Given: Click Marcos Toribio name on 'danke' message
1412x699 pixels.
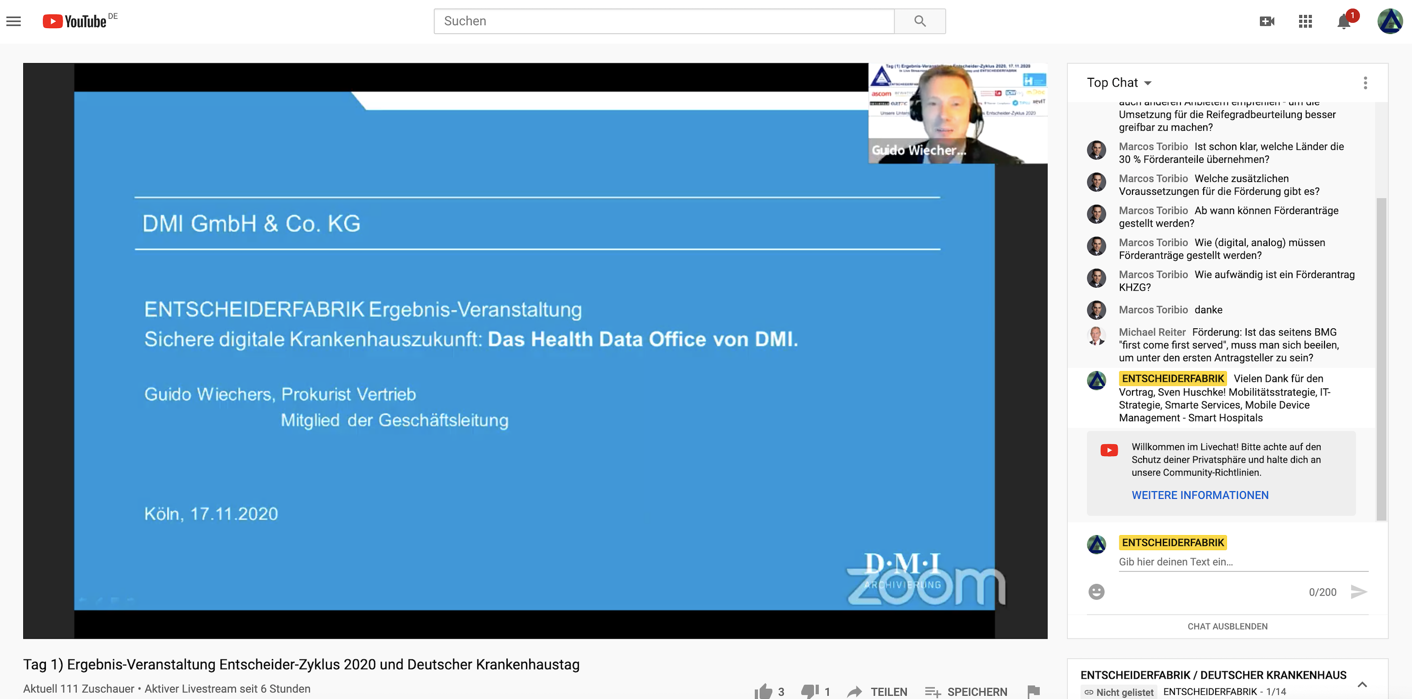Looking at the screenshot, I should pos(1153,309).
